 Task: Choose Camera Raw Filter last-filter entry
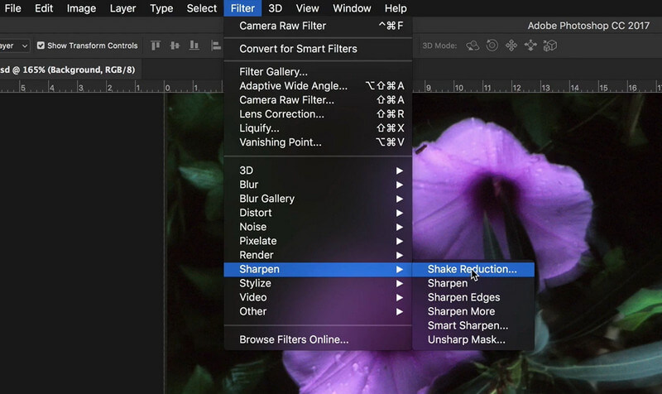coord(318,26)
